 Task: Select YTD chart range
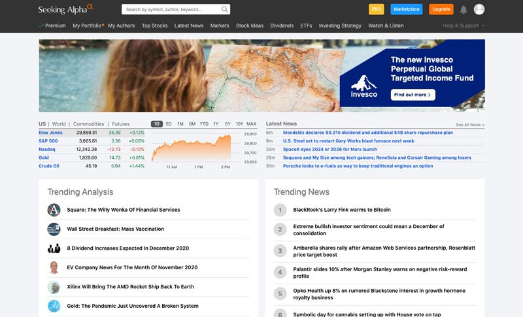click(204, 124)
